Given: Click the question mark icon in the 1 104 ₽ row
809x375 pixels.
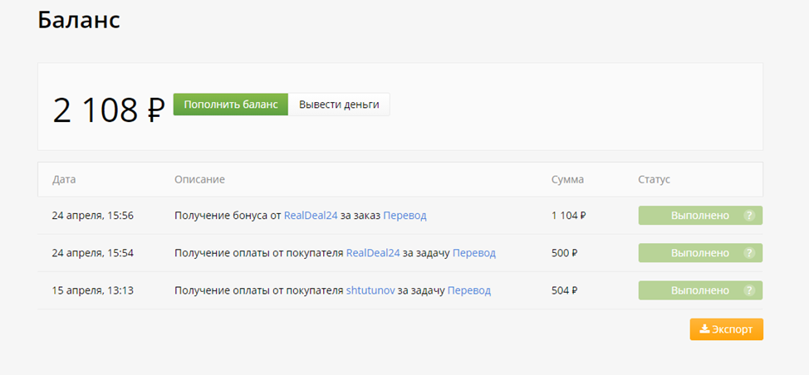Looking at the screenshot, I should (x=748, y=216).
